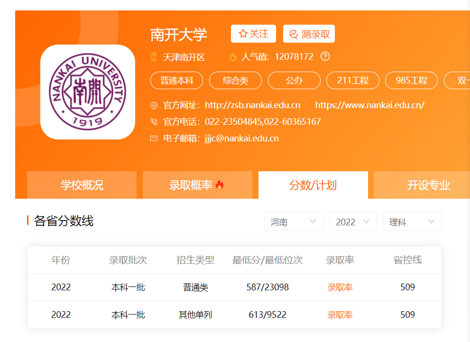Click the 普通类 cell
Image resolution: width=470 pixels, height=342 pixels.
coord(195,287)
